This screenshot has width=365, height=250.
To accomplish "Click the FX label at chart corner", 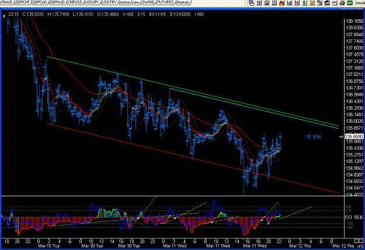I will [x=360, y=246].
